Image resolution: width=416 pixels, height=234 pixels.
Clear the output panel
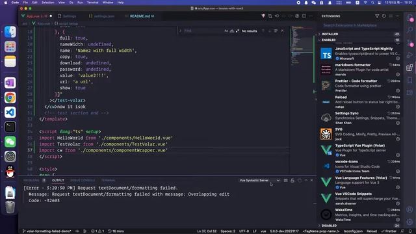tap(286, 181)
